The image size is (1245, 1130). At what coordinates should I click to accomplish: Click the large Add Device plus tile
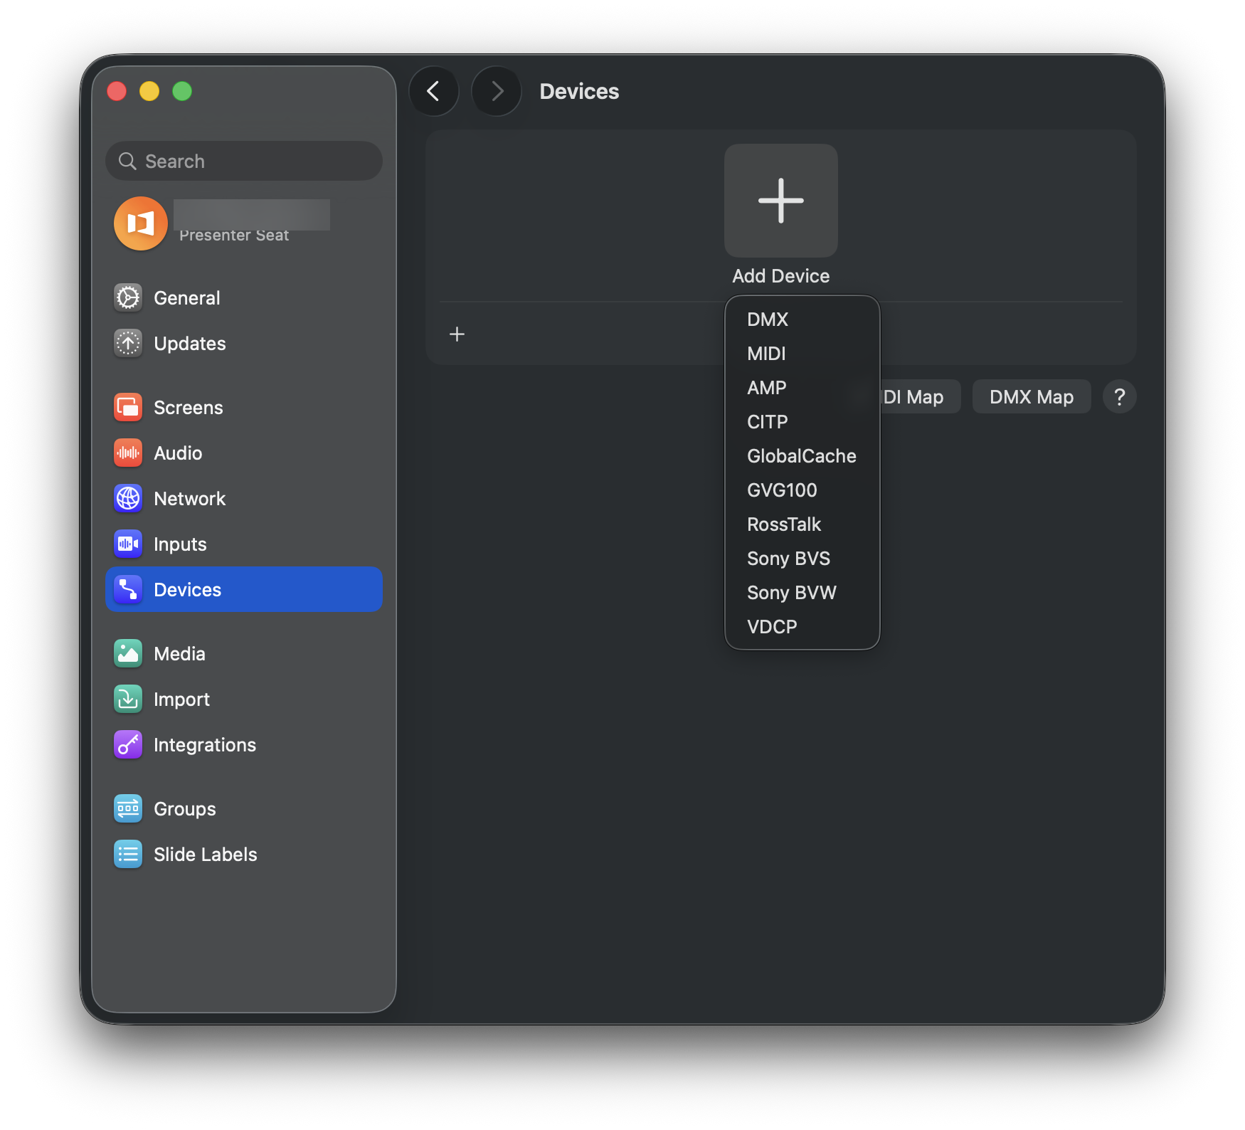click(781, 201)
